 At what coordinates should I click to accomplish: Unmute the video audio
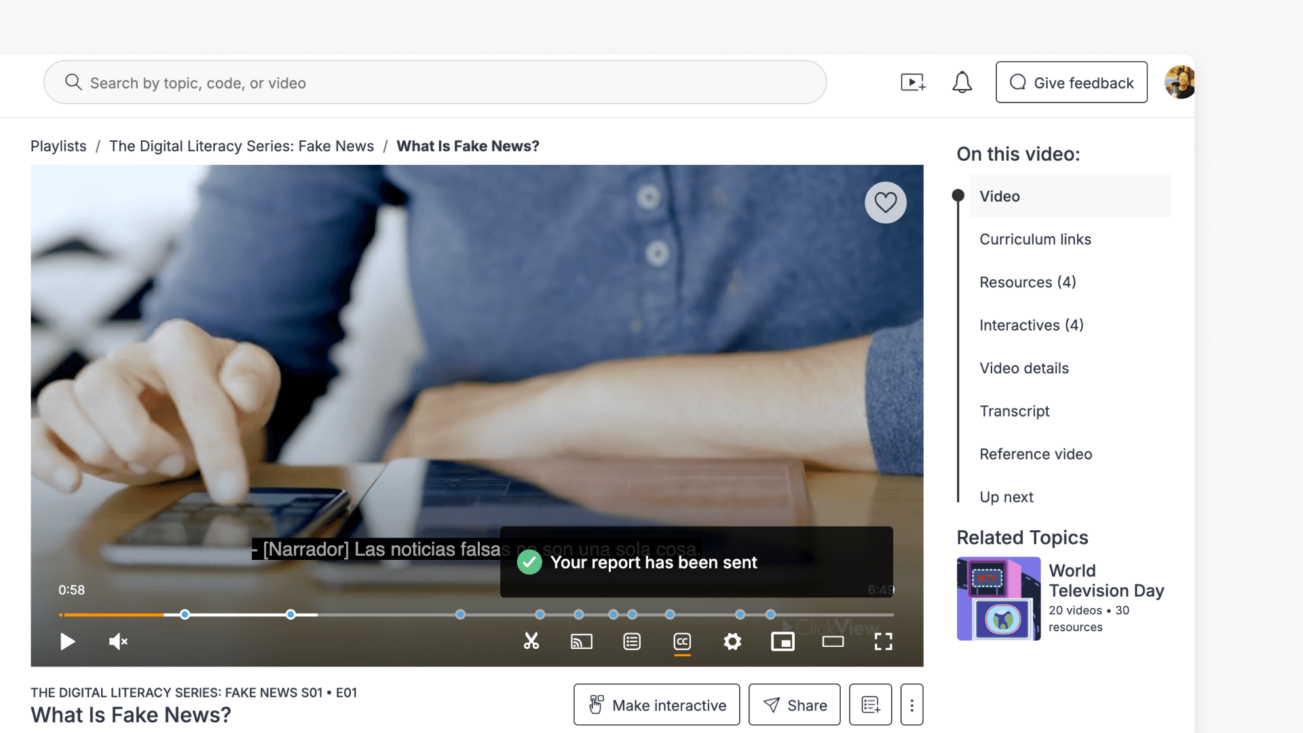coord(118,641)
